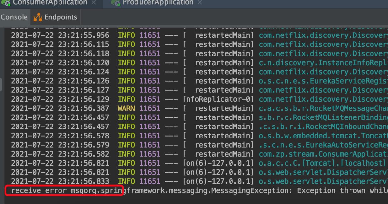Close the ConsumerApplication tab

tap(93, 3)
